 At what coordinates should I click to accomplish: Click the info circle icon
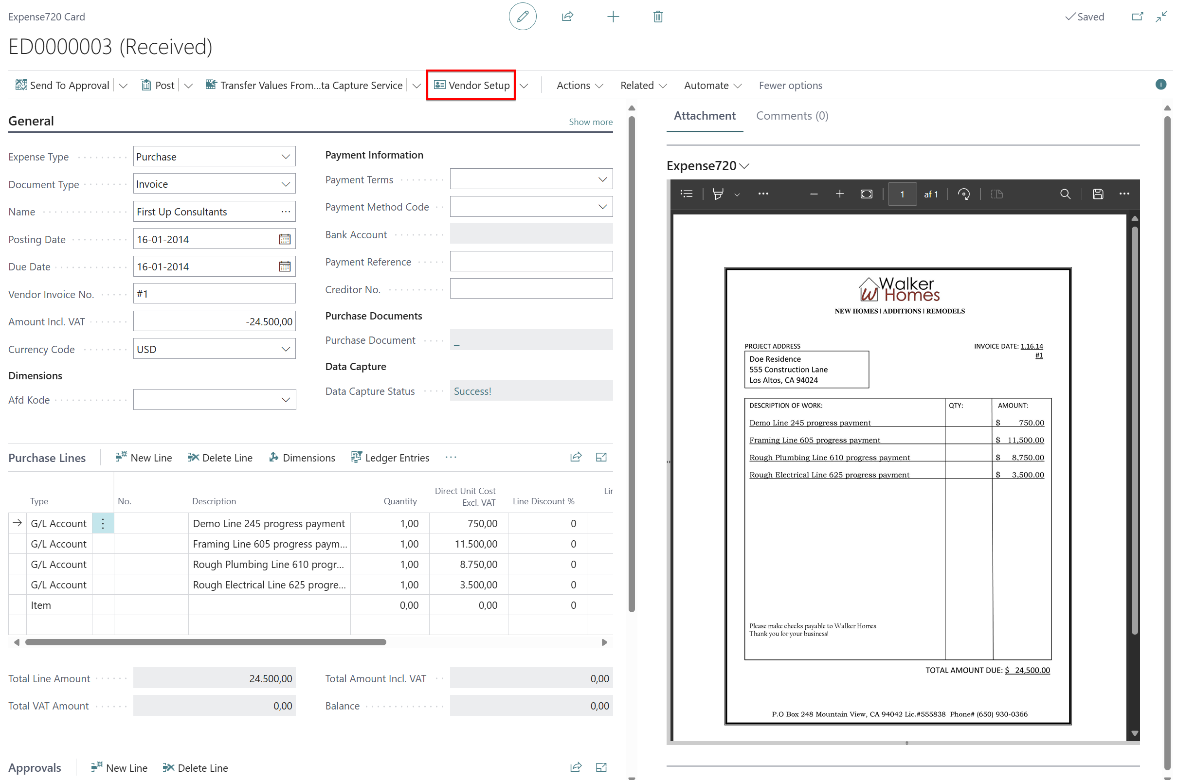tap(1160, 85)
